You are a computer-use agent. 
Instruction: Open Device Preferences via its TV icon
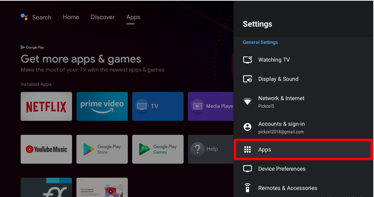pyautogui.click(x=247, y=169)
